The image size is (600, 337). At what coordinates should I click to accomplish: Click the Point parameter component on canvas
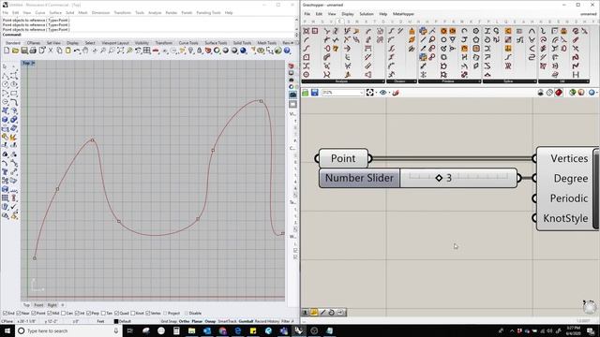(343, 158)
